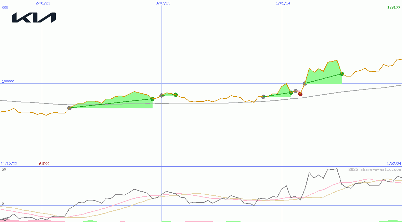
Task: Click the 2/01/23 date label
Action: click(43, 3)
